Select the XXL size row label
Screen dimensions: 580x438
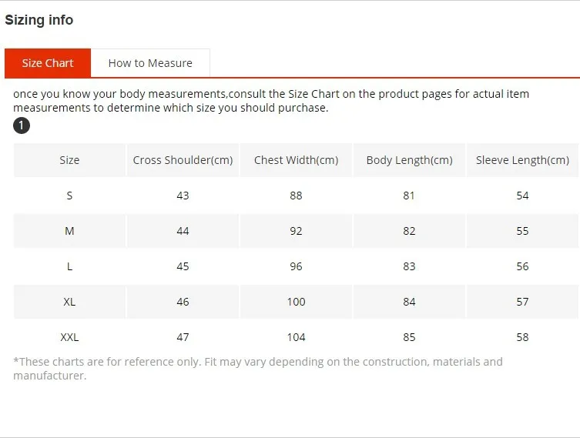69,337
